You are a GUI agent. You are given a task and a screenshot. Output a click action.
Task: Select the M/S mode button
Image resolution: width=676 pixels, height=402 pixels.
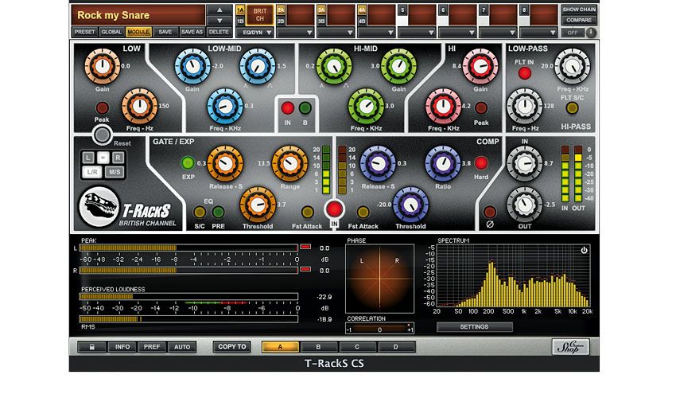point(115,172)
